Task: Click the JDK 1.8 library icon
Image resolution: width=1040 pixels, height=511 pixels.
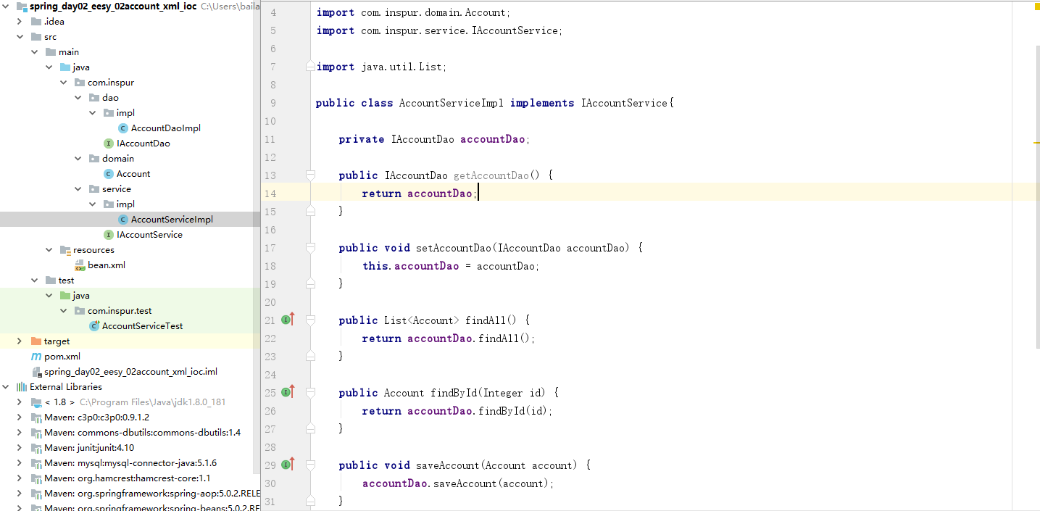Action: pyautogui.click(x=36, y=402)
